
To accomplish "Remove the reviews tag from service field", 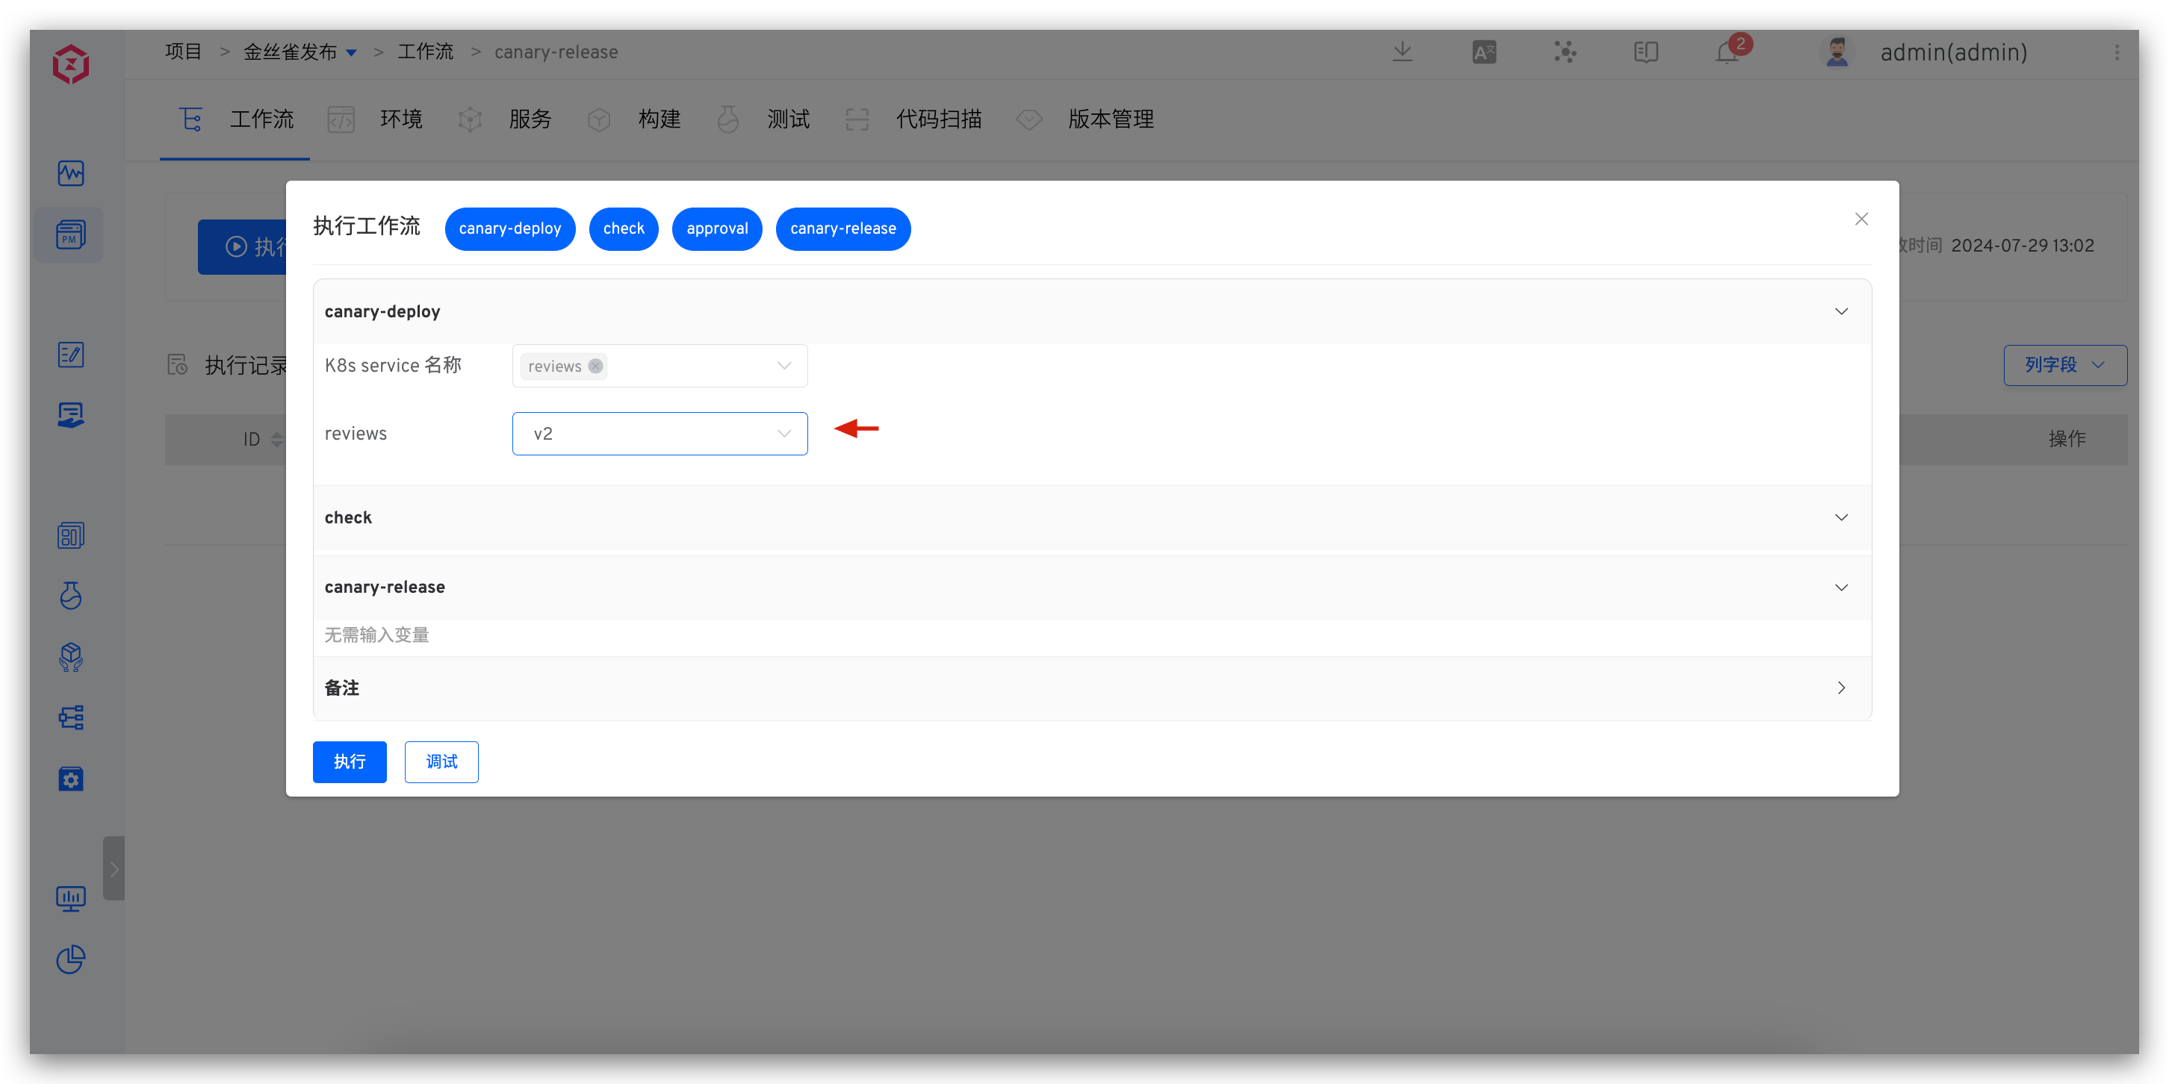I will click(595, 366).
